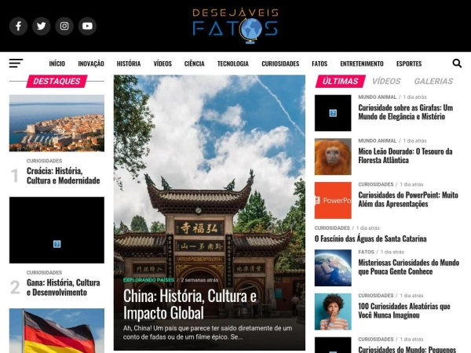Open the CIÊNCIA menu item
The height and width of the screenshot is (353, 471).
coord(195,64)
